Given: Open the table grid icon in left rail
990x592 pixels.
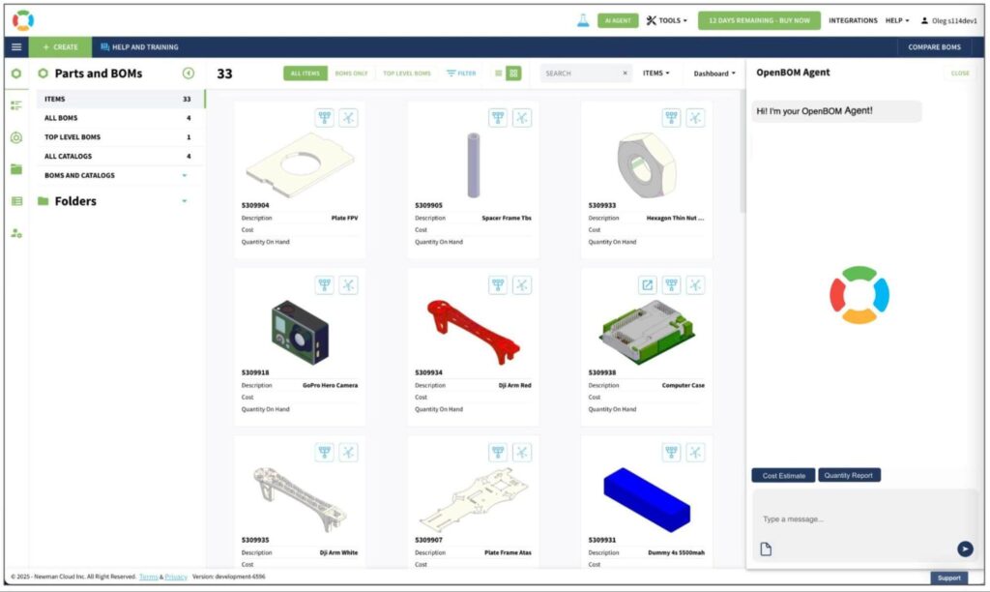Looking at the screenshot, I should (16, 201).
